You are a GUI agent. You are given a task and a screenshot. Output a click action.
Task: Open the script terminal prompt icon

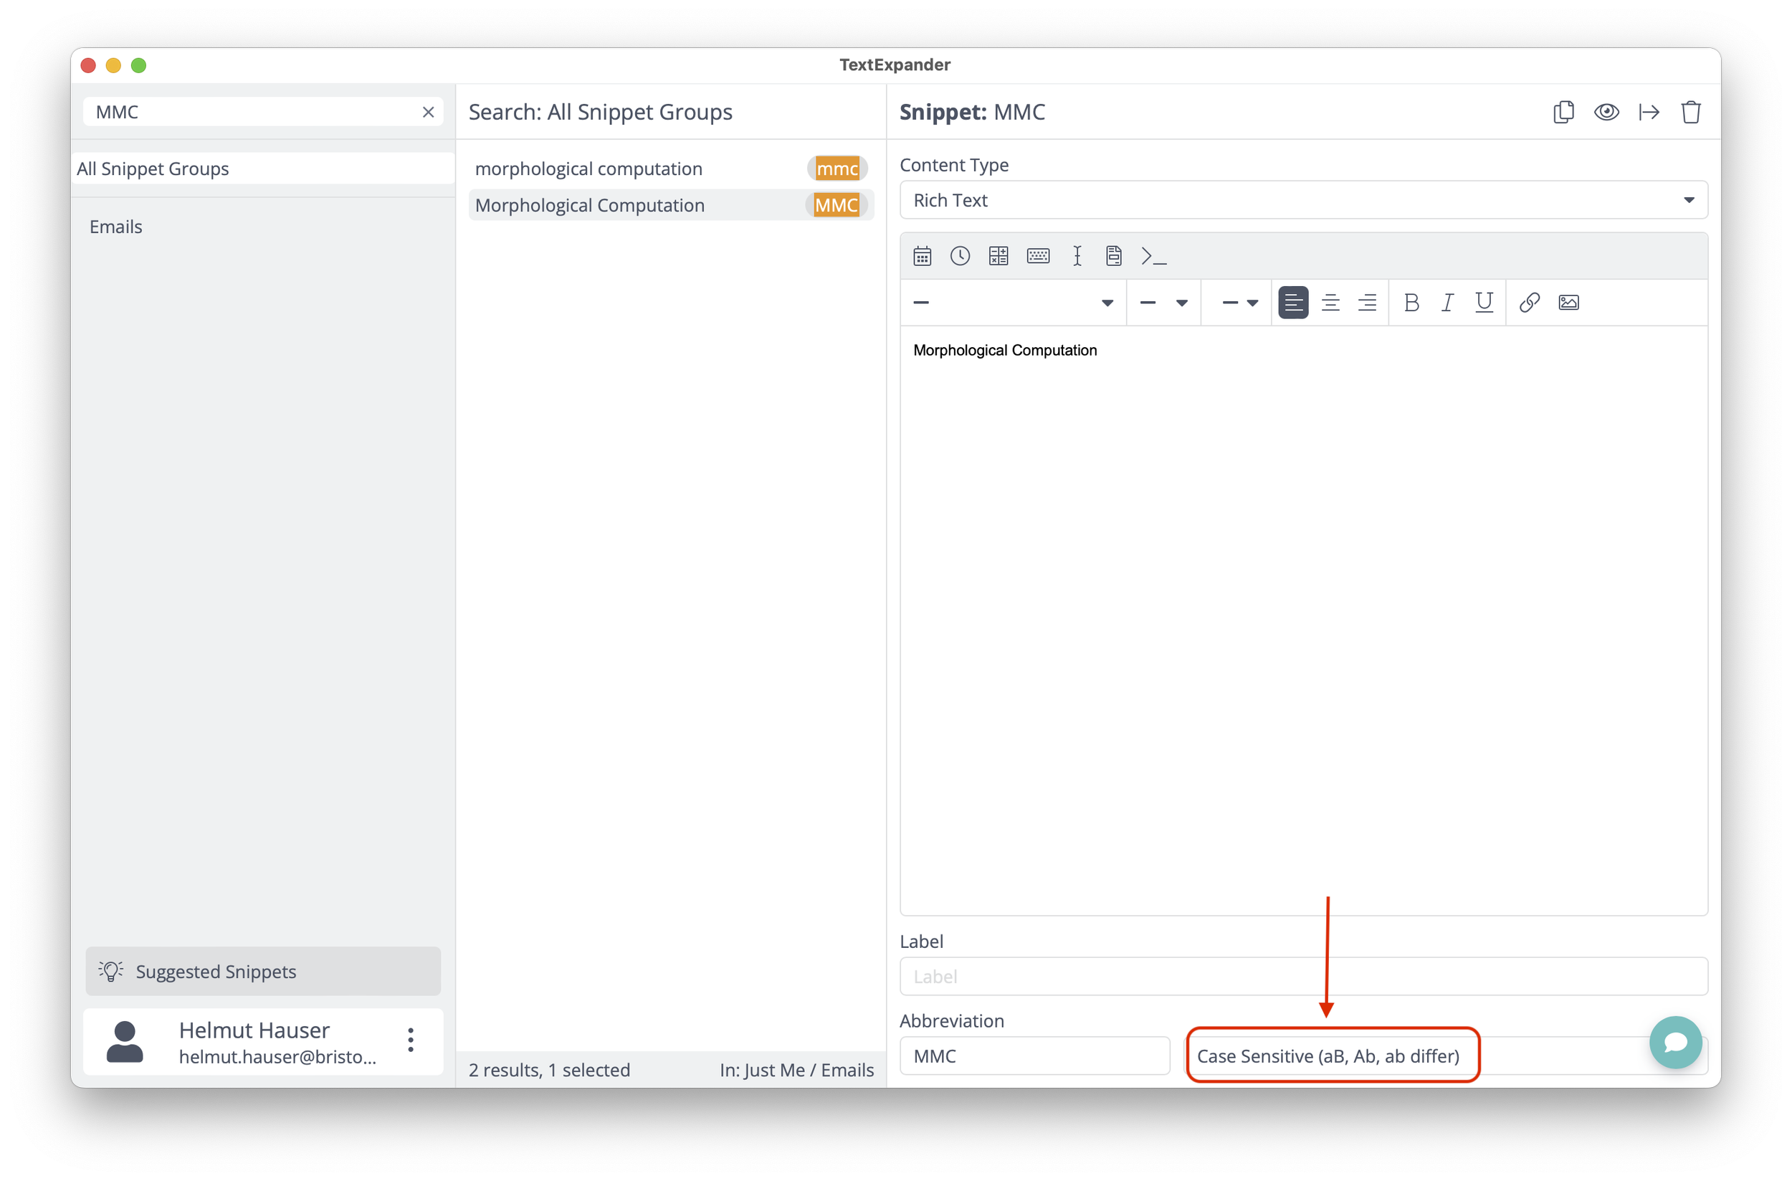(x=1153, y=256)
